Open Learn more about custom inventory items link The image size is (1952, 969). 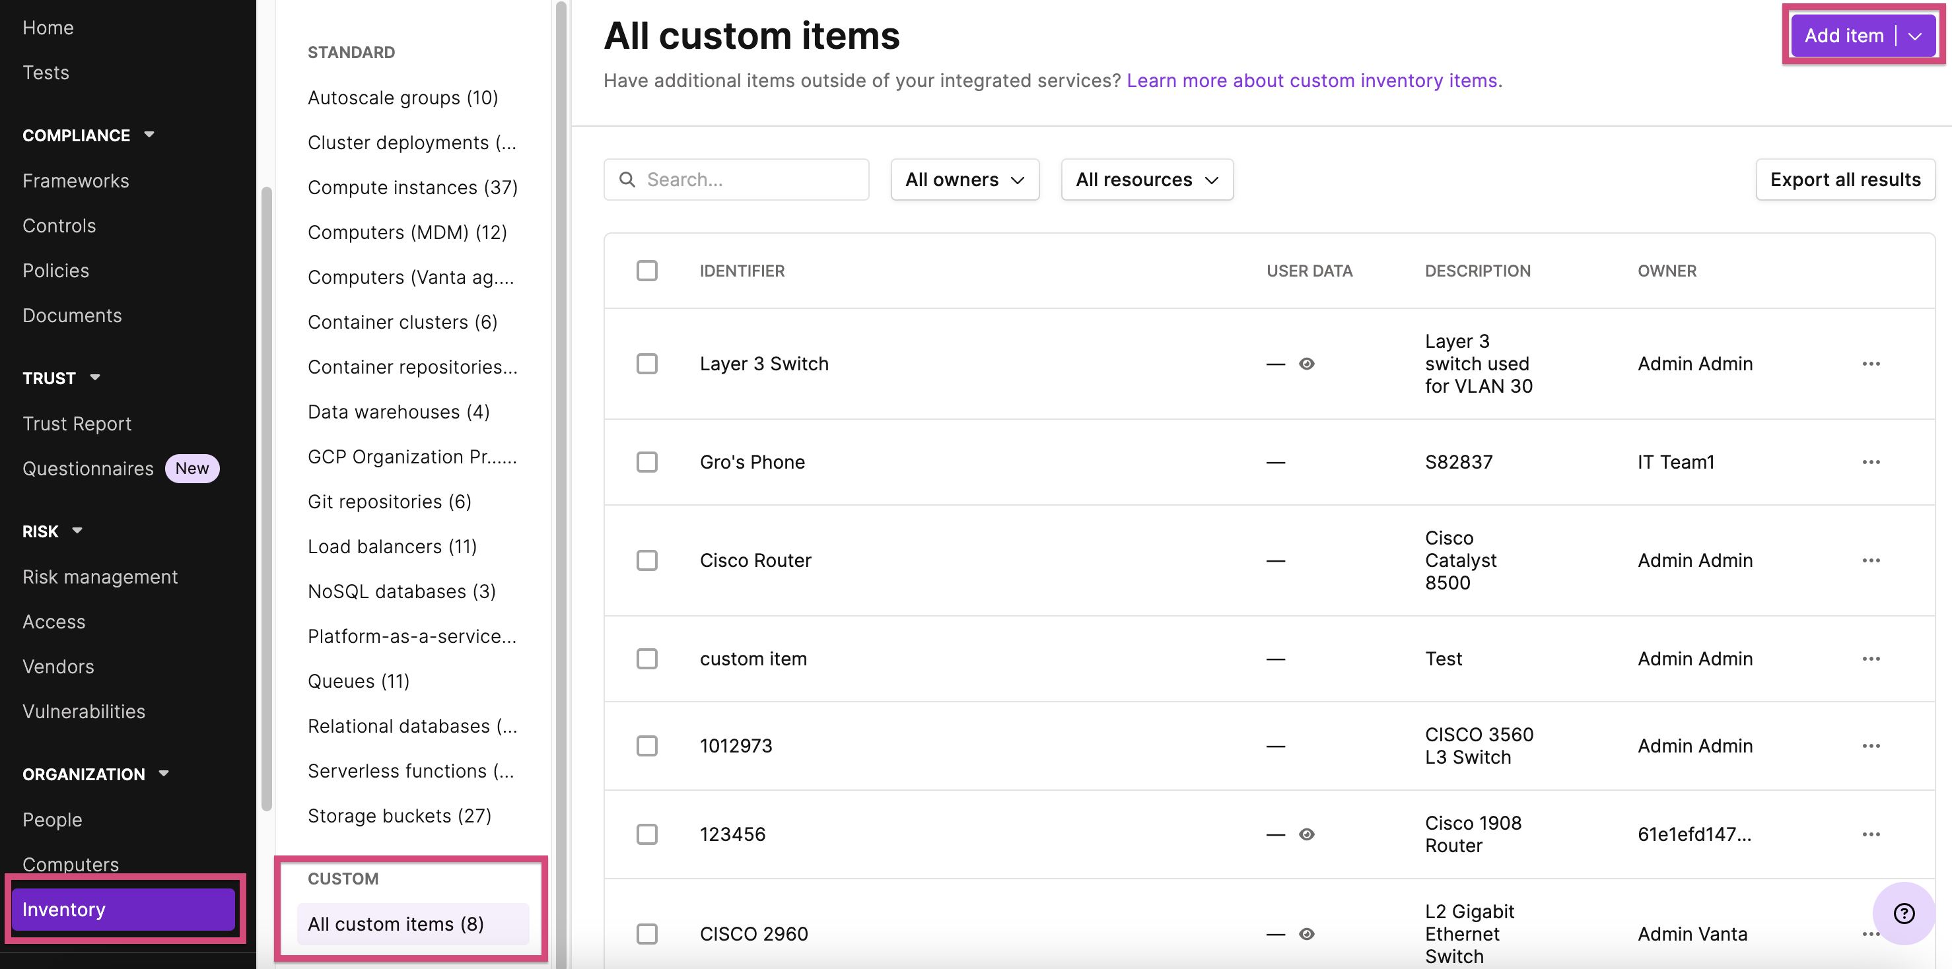coord(1311,81)
